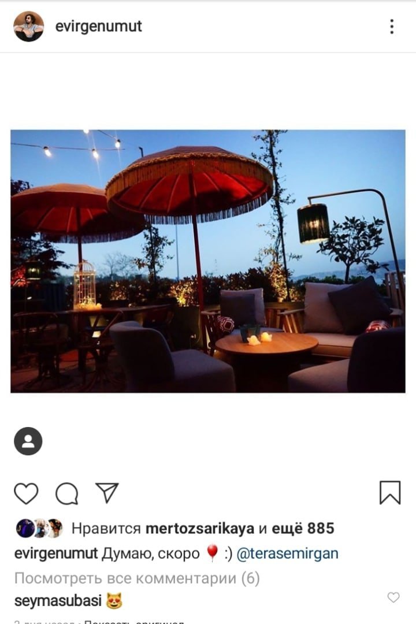Screen dimensions: 416x624
Task: Open seymasubasi's profile from the comment
Action: [x=58, y=600]
